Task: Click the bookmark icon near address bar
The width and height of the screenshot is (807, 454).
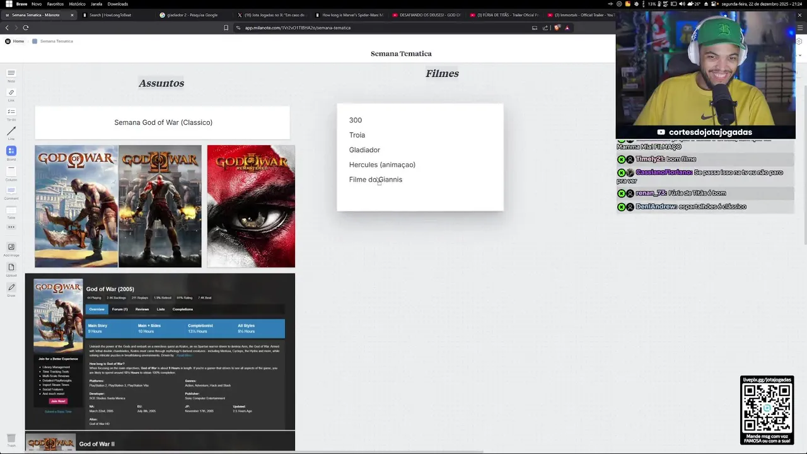Action: 226,28
